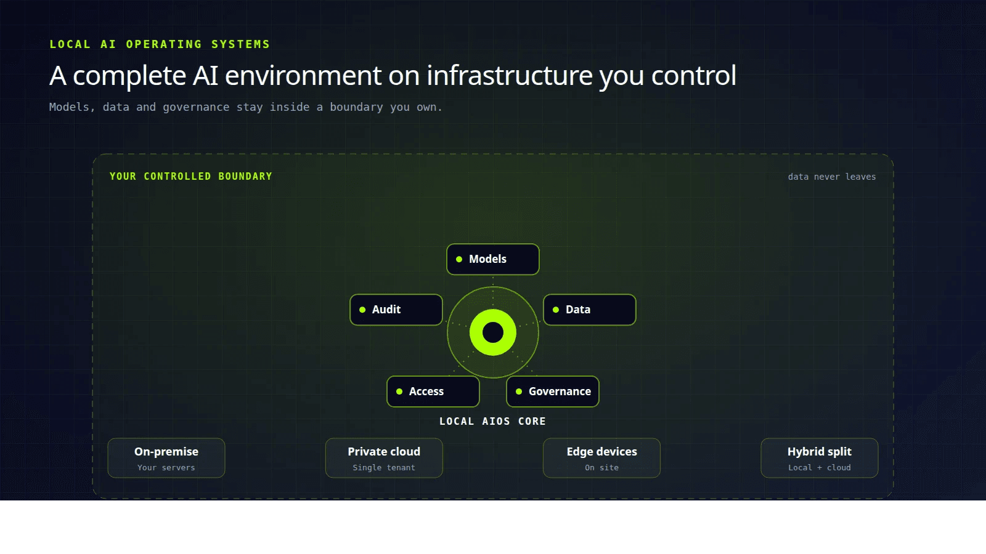Click the 'Your servers' caption
This screenshot has width=986, height=554.
click(166, 468)
